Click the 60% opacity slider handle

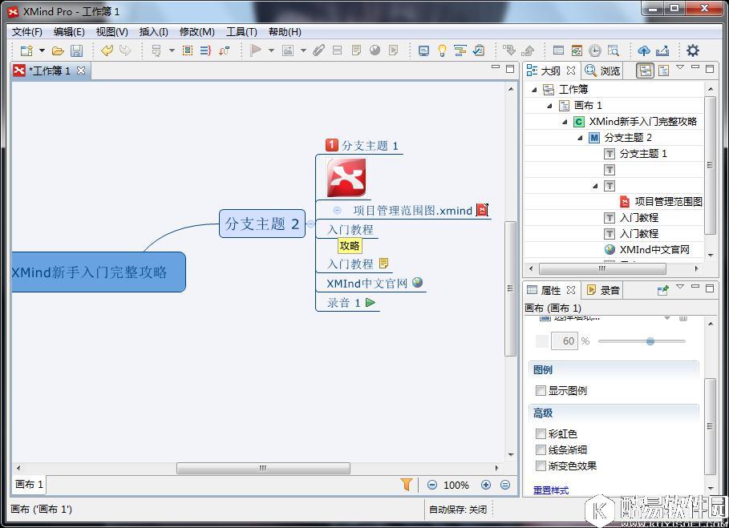click(650, 341)
